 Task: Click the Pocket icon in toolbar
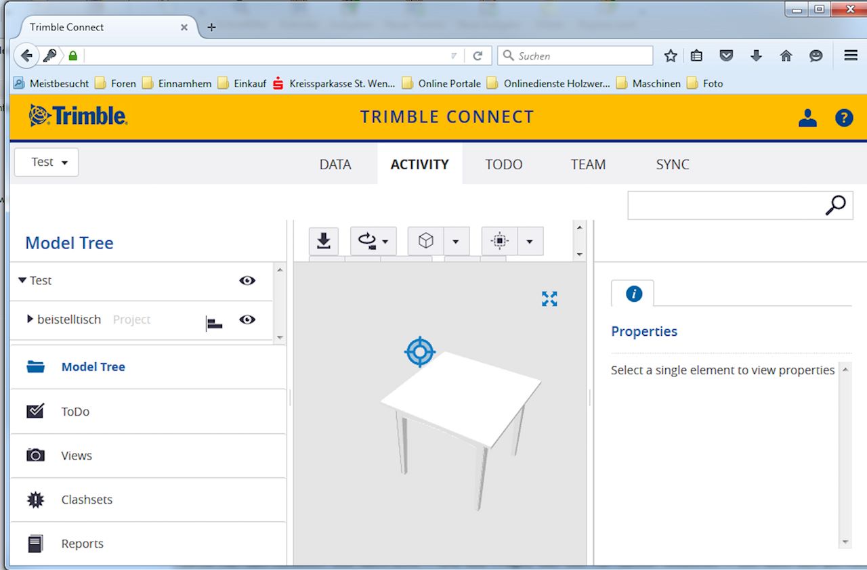point(726,56)
